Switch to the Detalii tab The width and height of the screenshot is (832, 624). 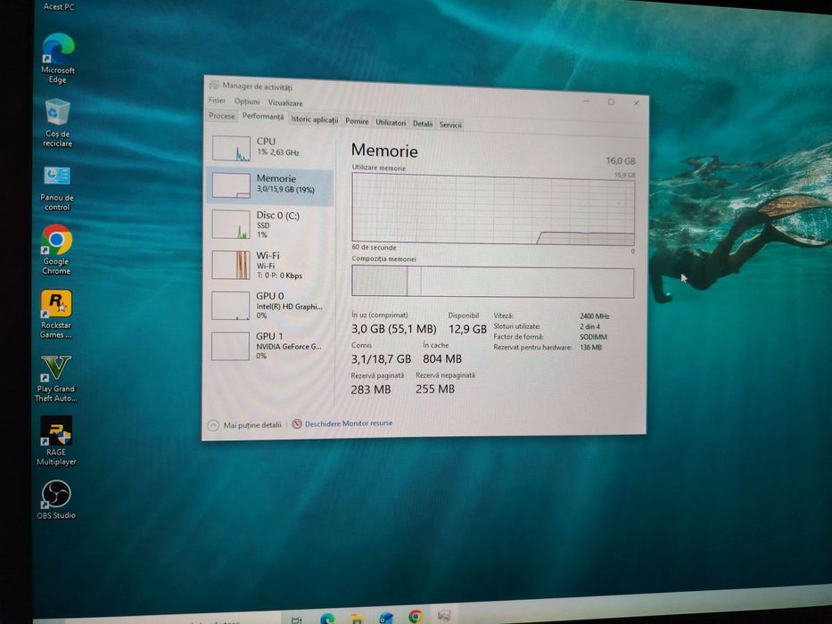[x=423, y=124]
